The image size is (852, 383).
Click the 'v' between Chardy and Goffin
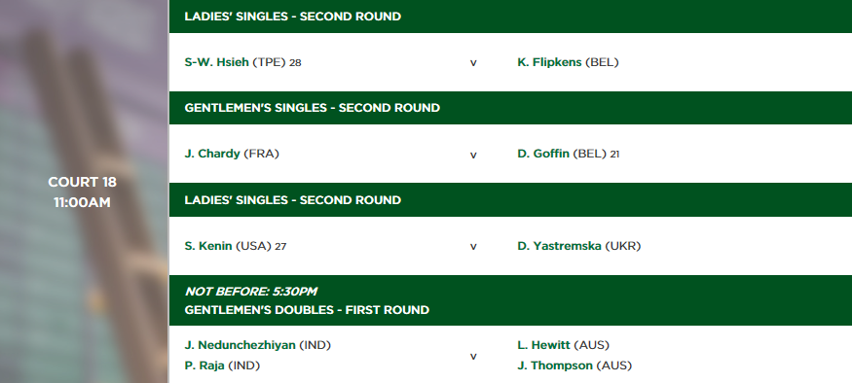[x=473, y=156]
